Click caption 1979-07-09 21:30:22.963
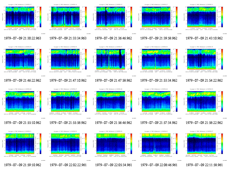227x169 pixels. [x=23, y=38]
